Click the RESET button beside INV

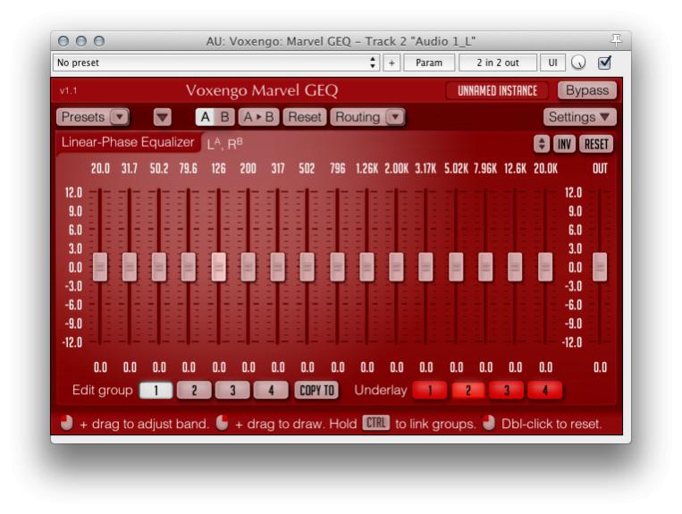tap(596, 144)
